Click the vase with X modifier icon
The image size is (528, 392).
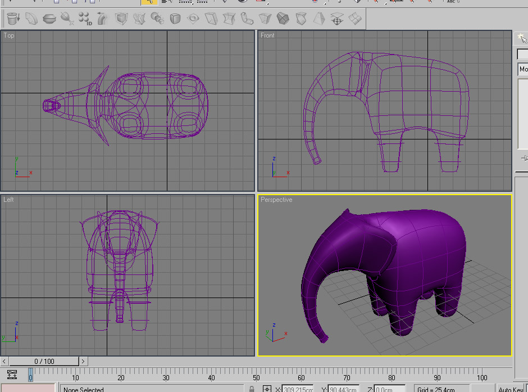pyautogui.click(x=67, y=19)
